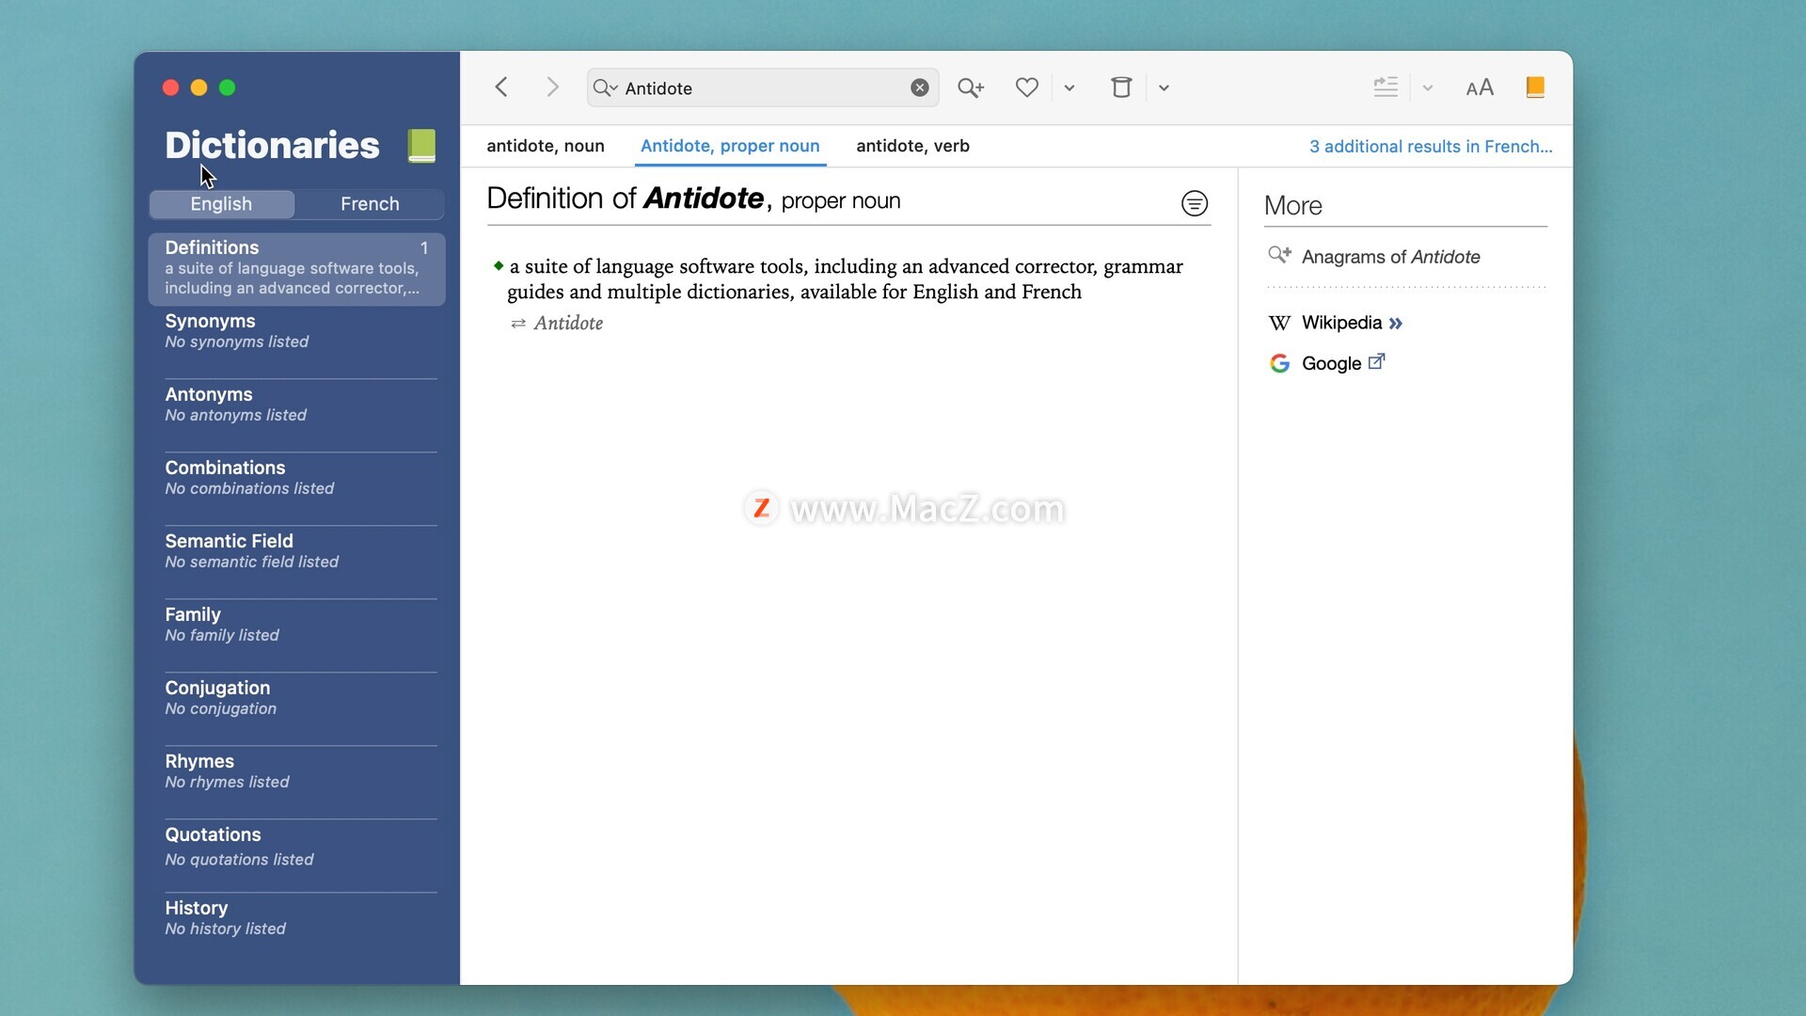Click the personal dictionary bucket icon
The image size is (1806, 1016).
[x=1121, y=87]
